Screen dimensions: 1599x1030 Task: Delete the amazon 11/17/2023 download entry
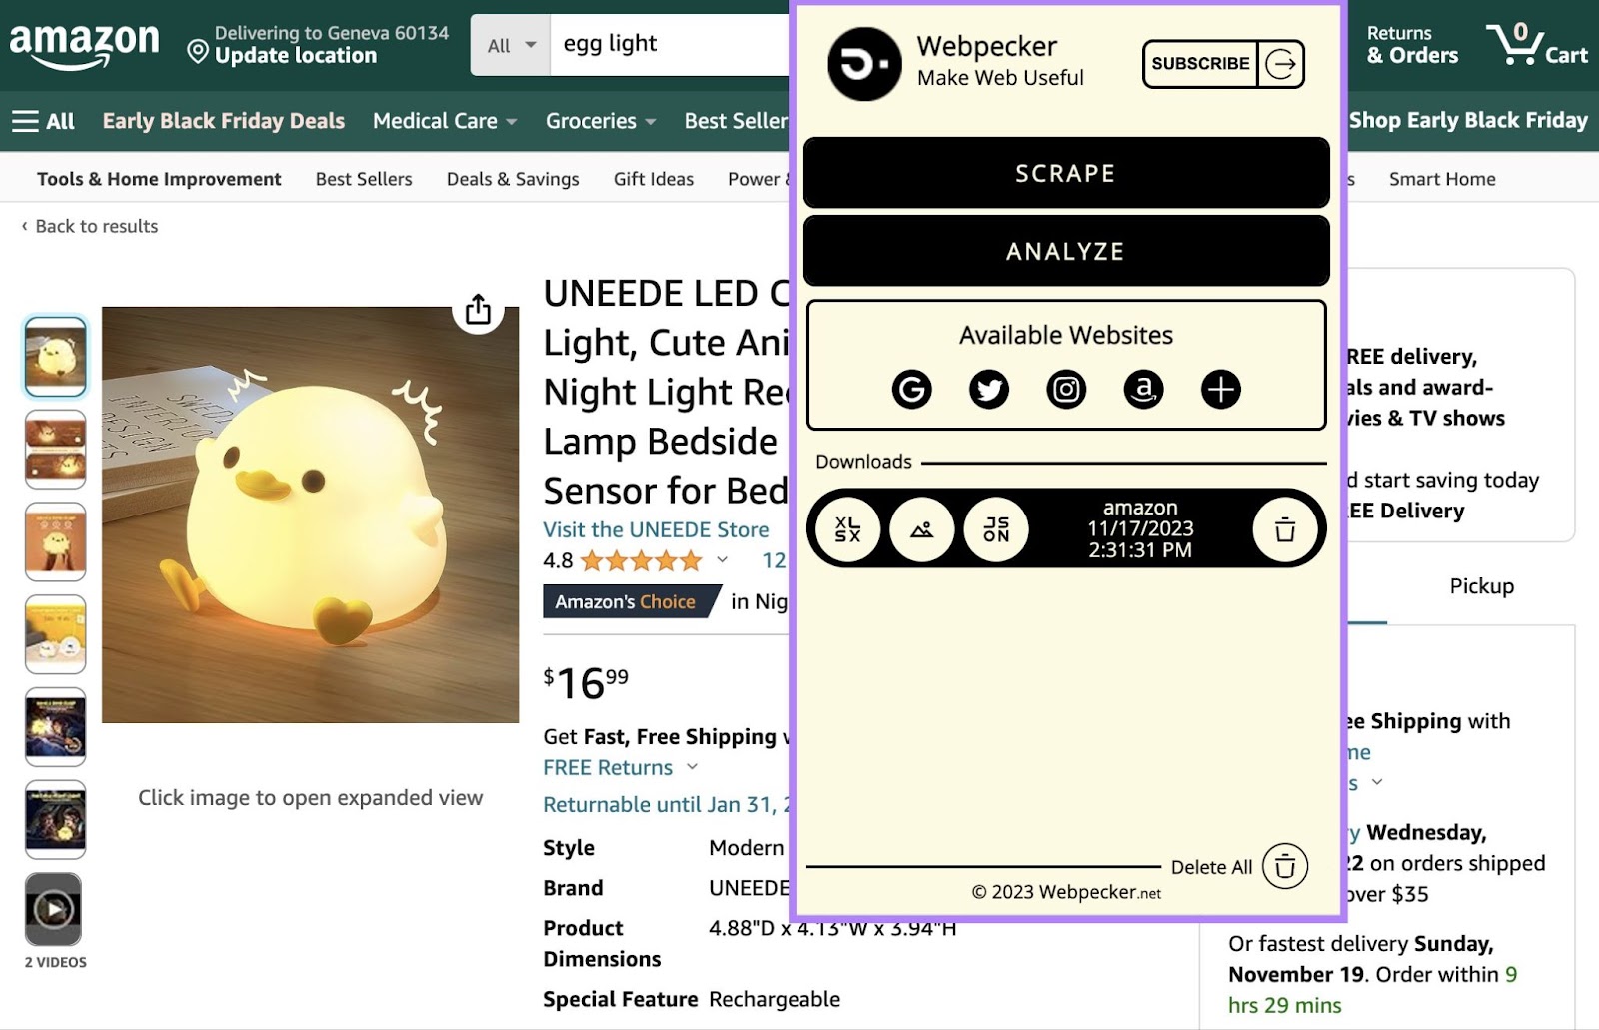coord(1284,529)
